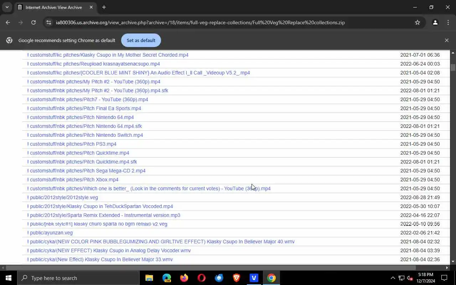This screenshot has width=456, height=285.
Task: Open Pitch Final Ea Sports.mp4
Action: click(84, 108)
